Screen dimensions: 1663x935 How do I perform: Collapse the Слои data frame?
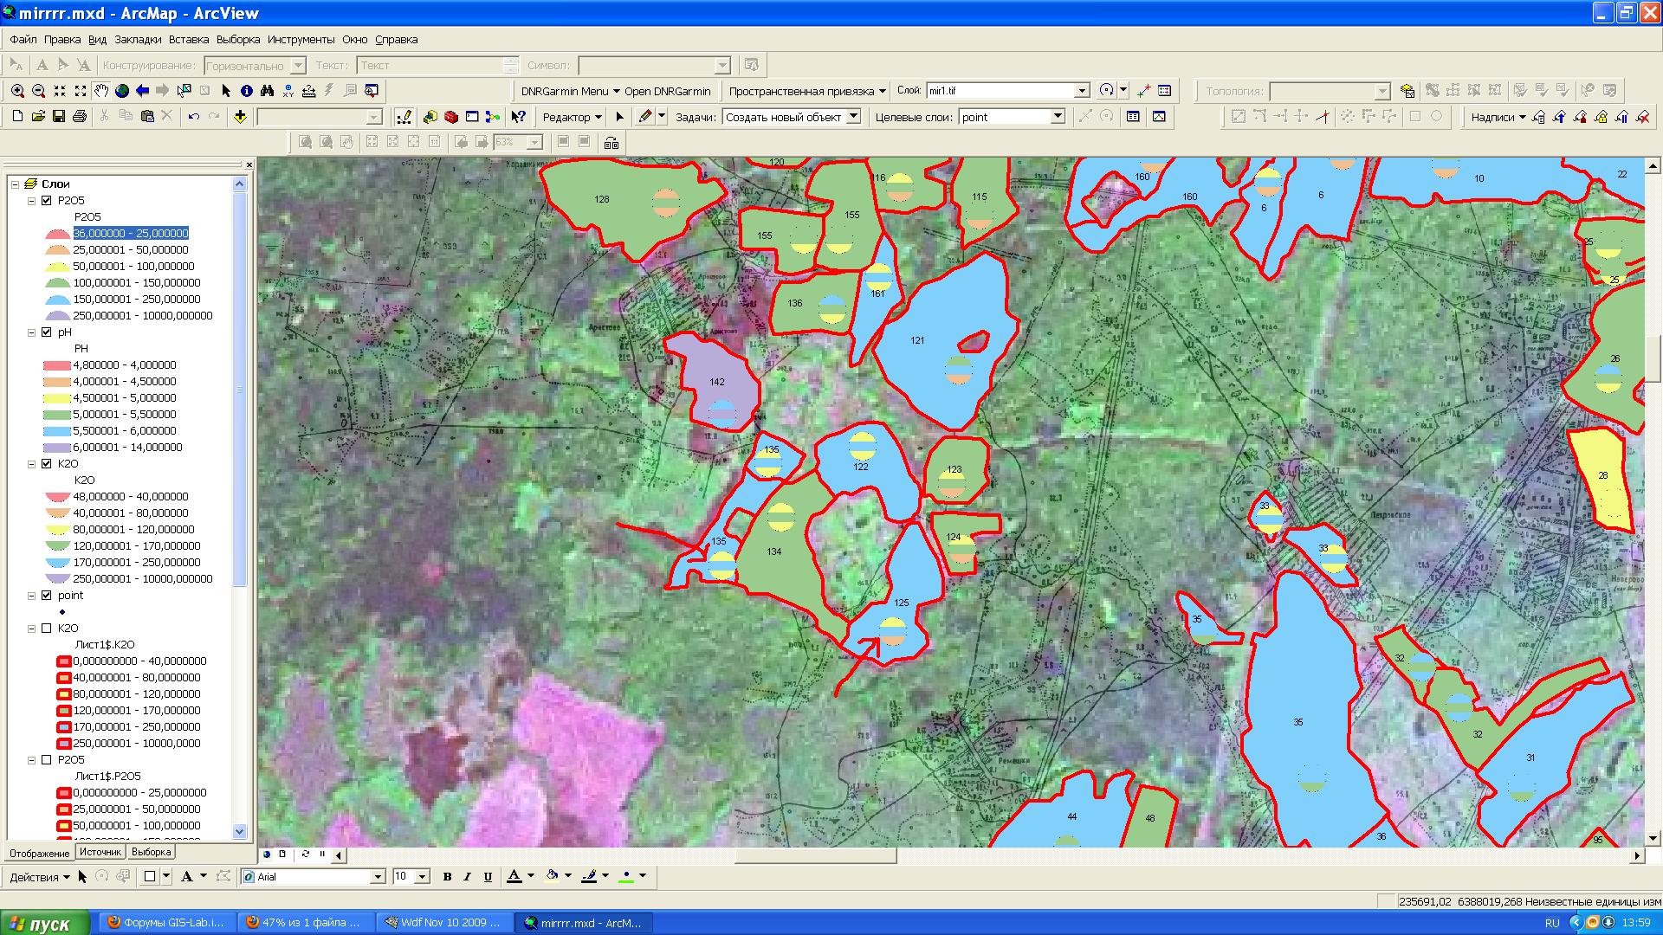pos(15,184)
